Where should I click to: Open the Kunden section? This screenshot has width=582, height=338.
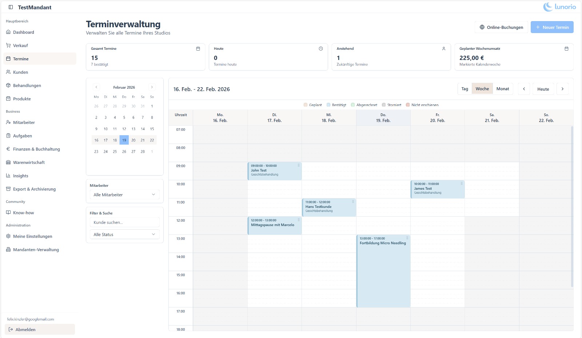20,72
